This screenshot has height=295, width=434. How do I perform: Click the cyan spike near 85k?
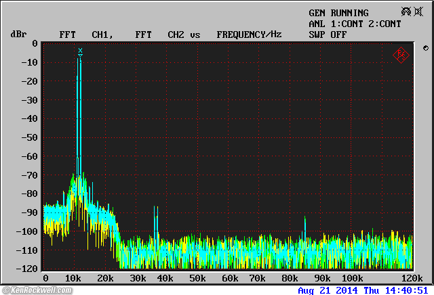tap(305, 227)
